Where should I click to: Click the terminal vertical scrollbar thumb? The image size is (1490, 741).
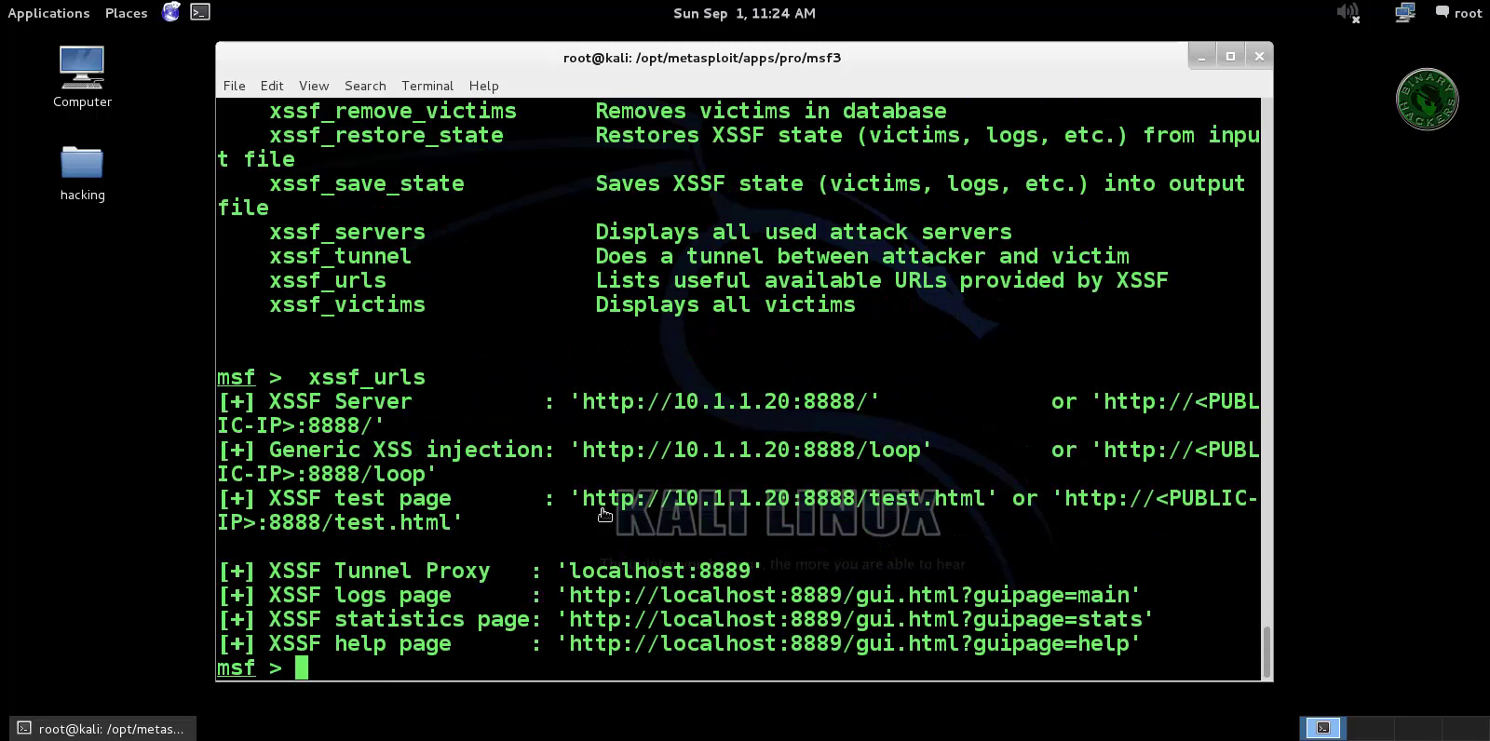(1266, 652)
